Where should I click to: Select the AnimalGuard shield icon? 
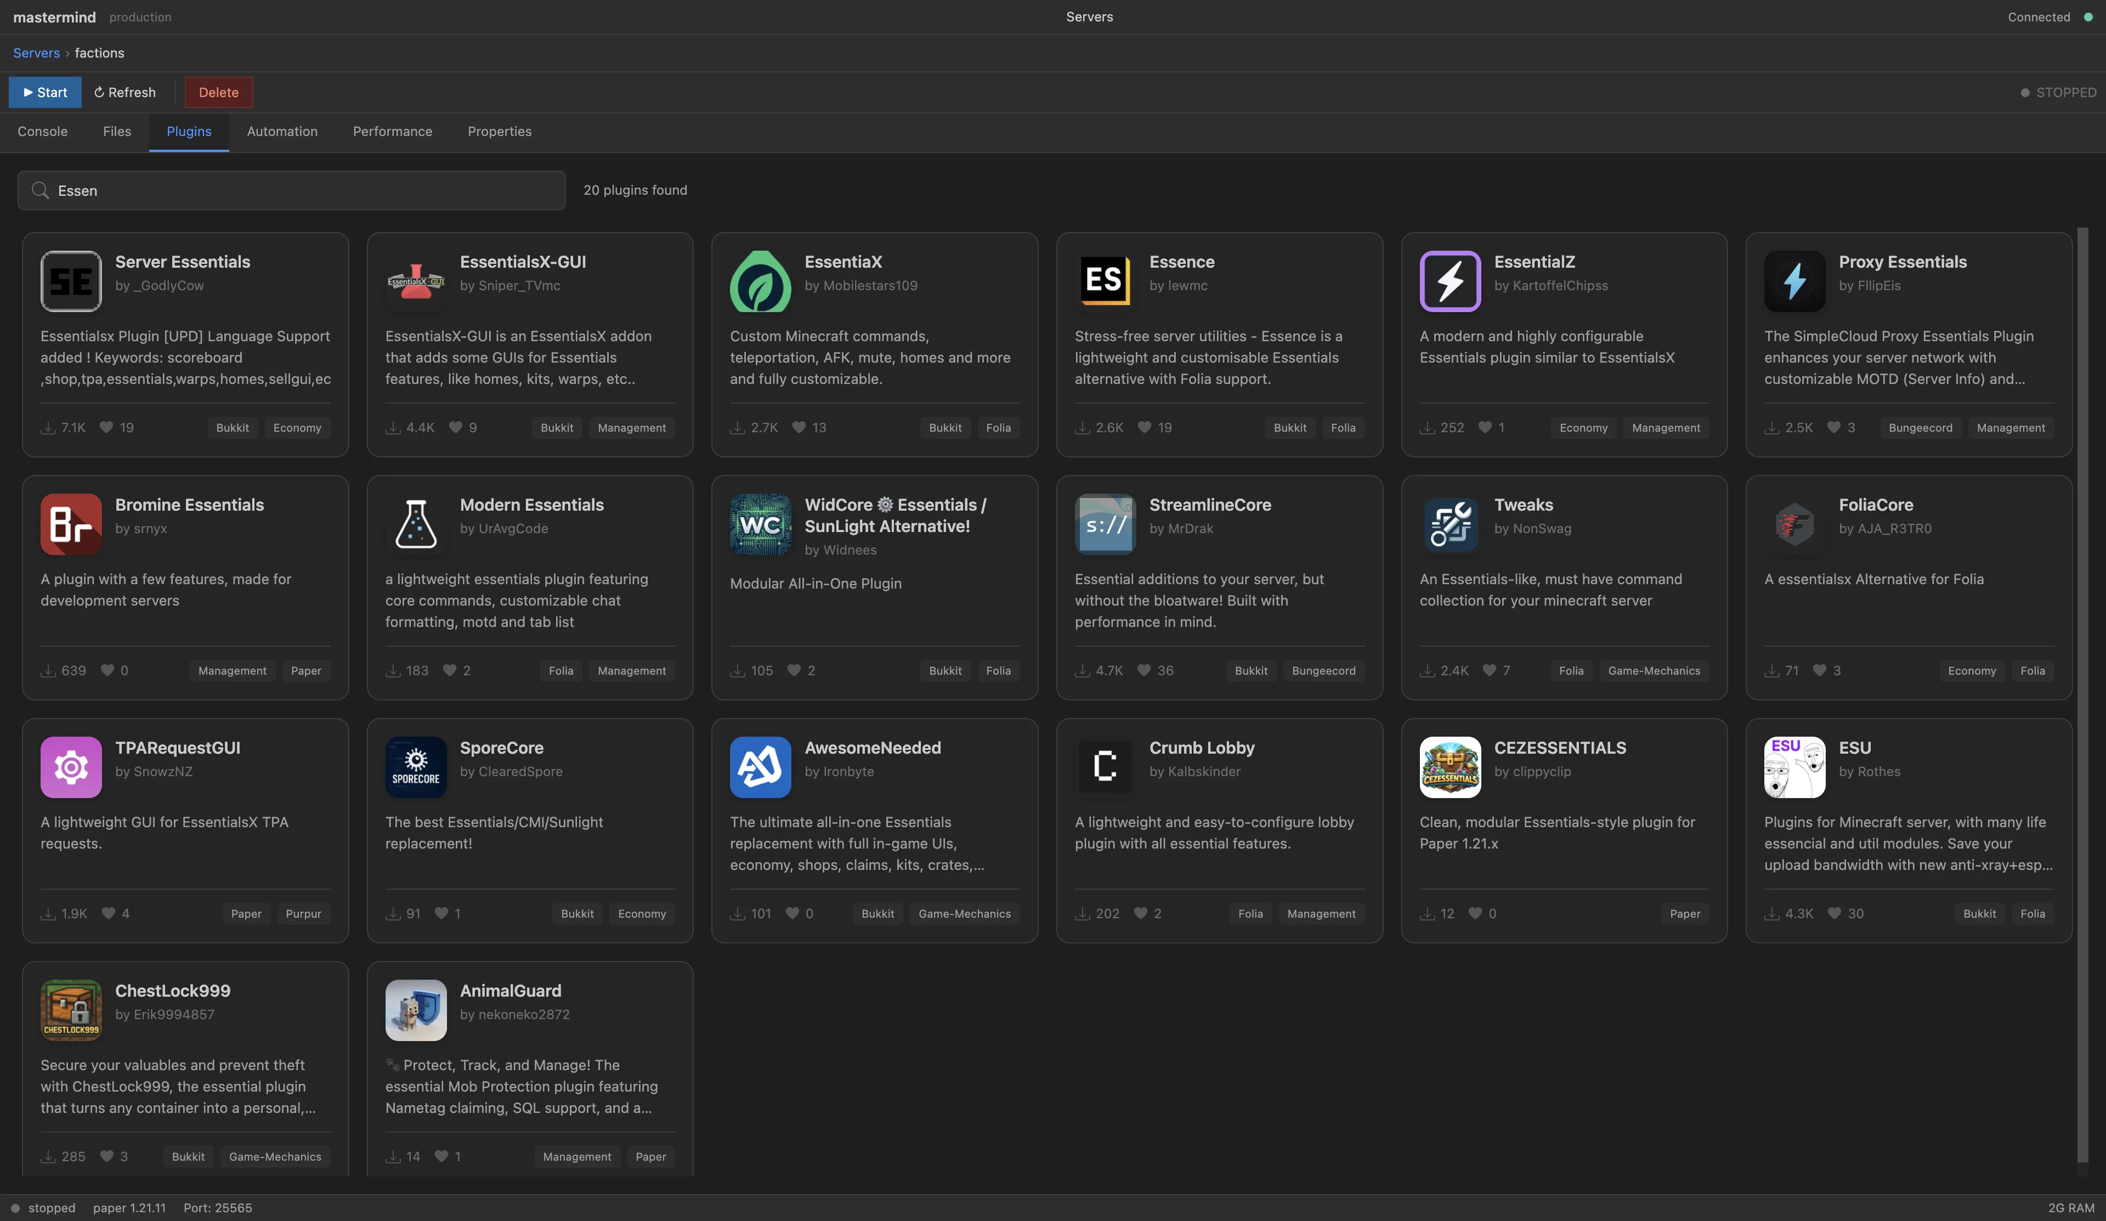[415, 1010]
